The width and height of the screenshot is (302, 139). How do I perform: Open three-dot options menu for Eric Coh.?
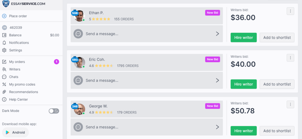point(291,58)
